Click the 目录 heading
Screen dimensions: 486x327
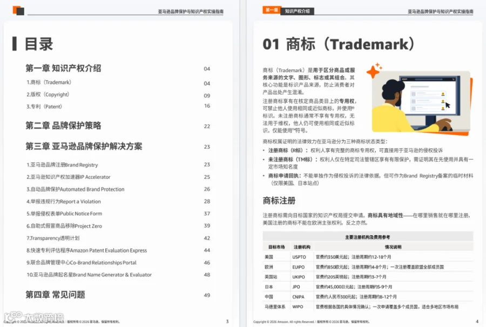tap(39, 44)
